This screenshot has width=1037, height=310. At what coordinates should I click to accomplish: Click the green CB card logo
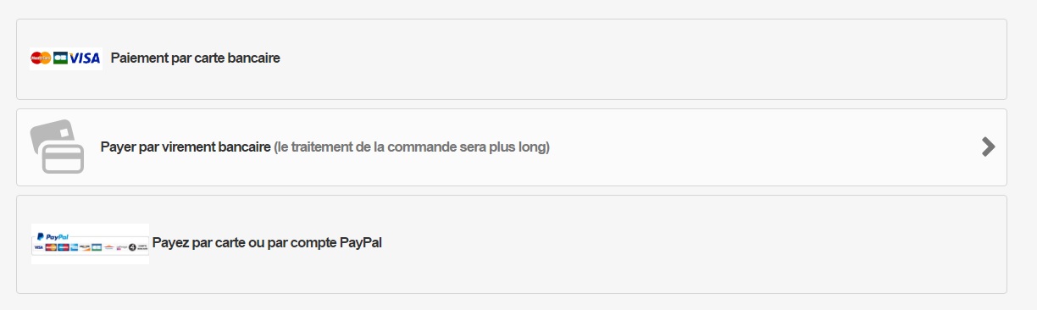point(60,58)
